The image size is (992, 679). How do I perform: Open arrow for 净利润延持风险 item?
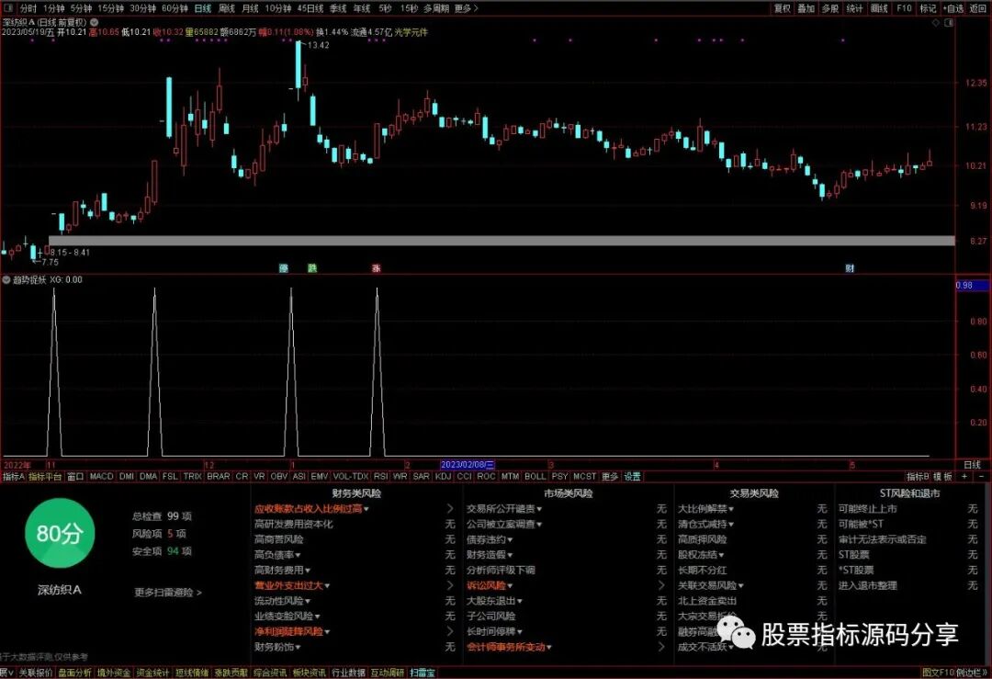(x=450, y=631)
